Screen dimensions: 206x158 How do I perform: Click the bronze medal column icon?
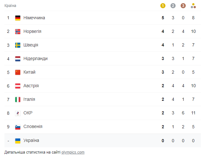(183, 6)
